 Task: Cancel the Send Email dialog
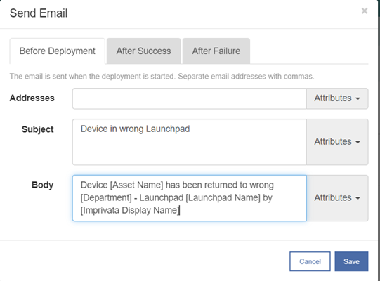(x=310, y=261)
